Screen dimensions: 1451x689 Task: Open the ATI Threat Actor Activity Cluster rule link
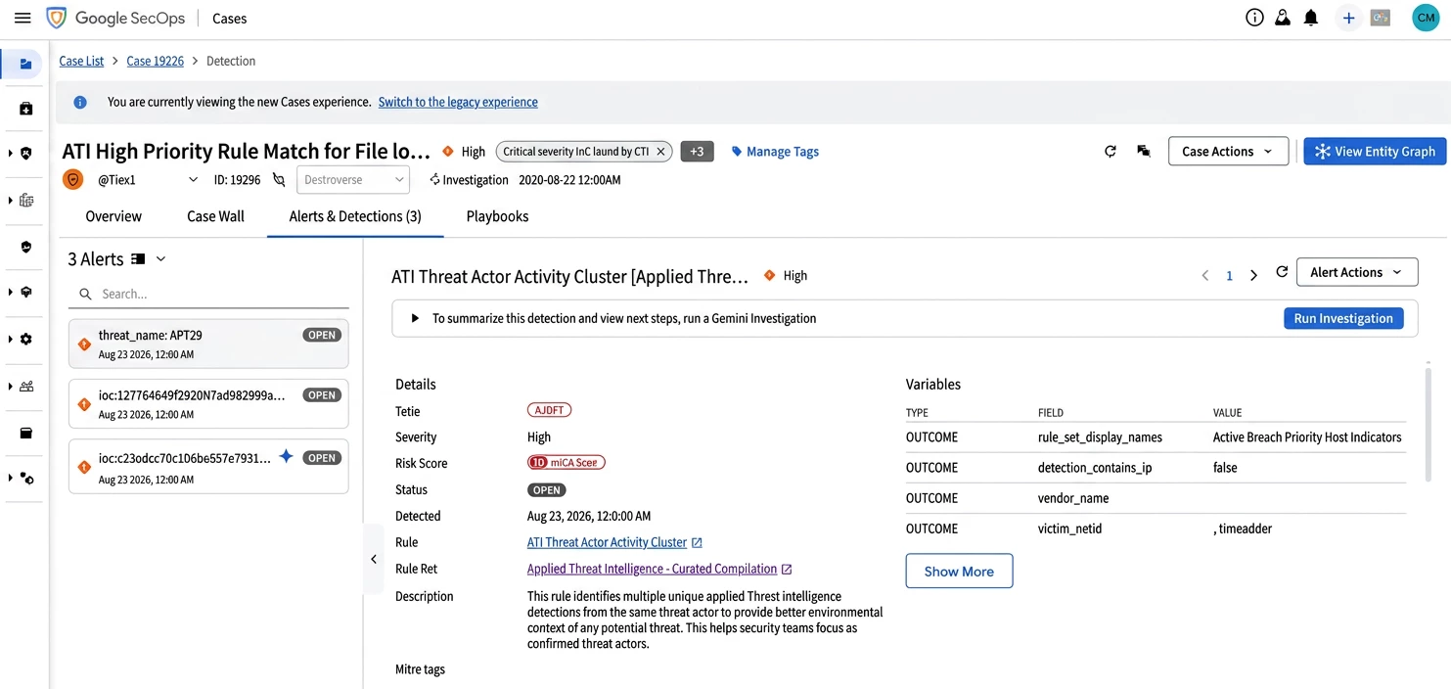coord(607,542)
